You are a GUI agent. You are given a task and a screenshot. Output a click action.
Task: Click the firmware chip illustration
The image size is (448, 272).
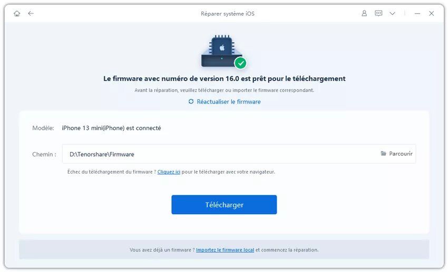point(222,52)
